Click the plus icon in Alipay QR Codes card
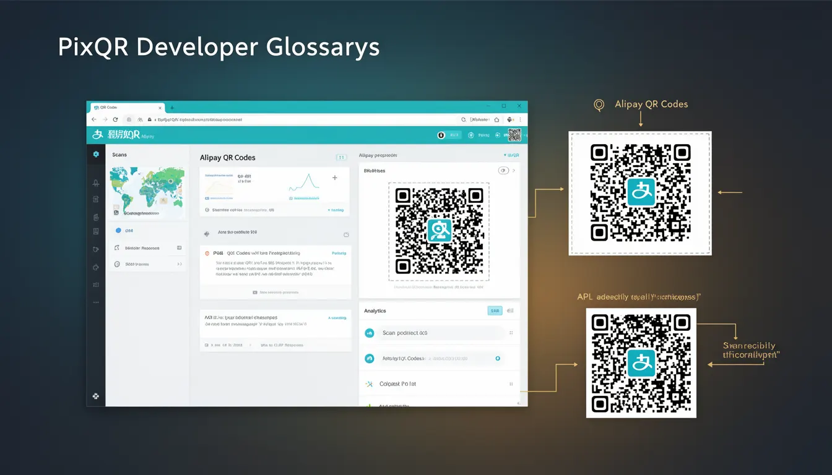 (335, 178)
